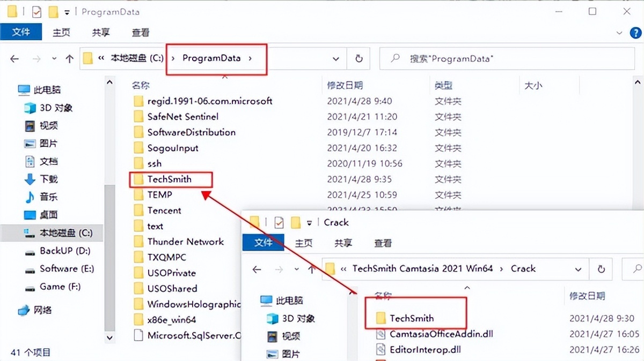The image size is (644, 361).
Task: Select Game (F:) drive in navigation pane
Action: pyautogui.click(x=53, y=287)
